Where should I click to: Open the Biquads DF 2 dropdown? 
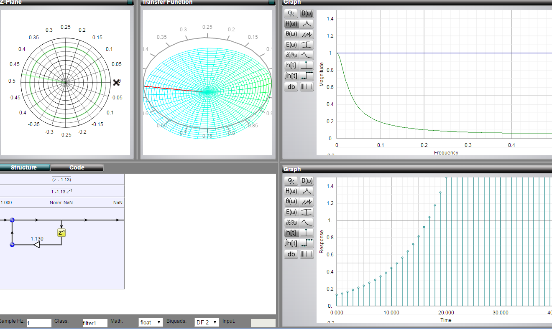207,322
